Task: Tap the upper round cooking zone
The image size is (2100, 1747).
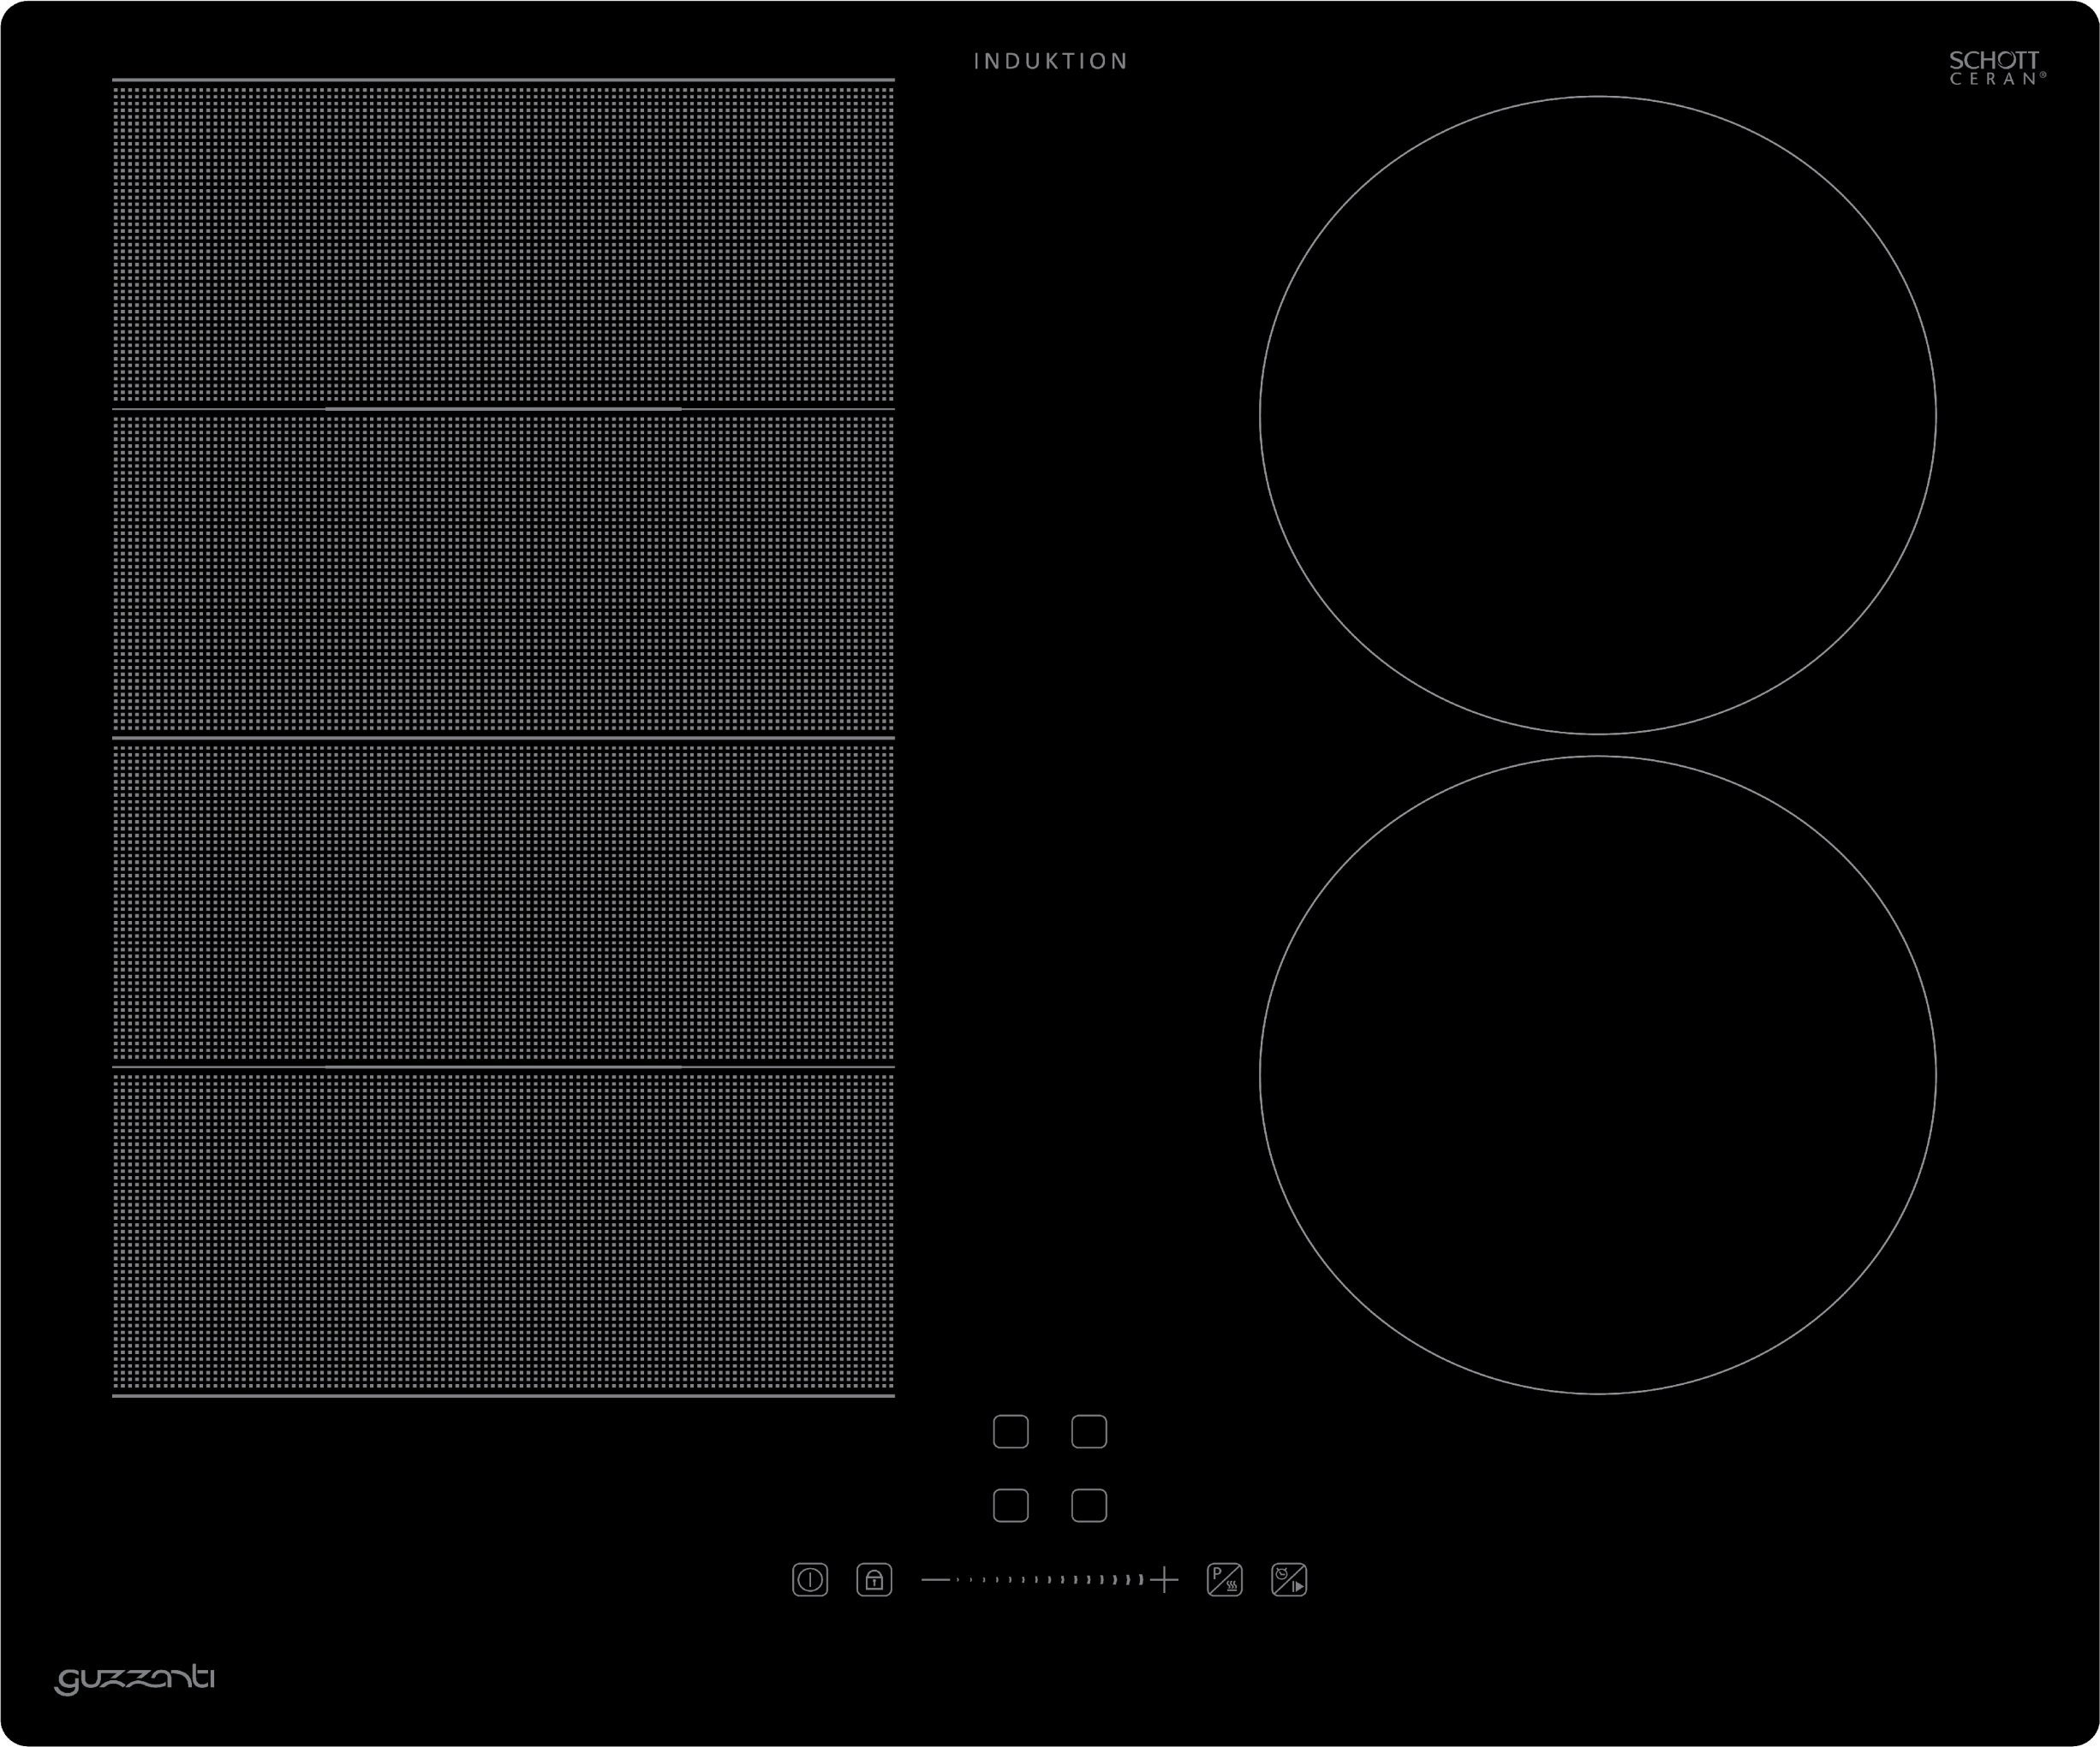Action: (1597, 415)
